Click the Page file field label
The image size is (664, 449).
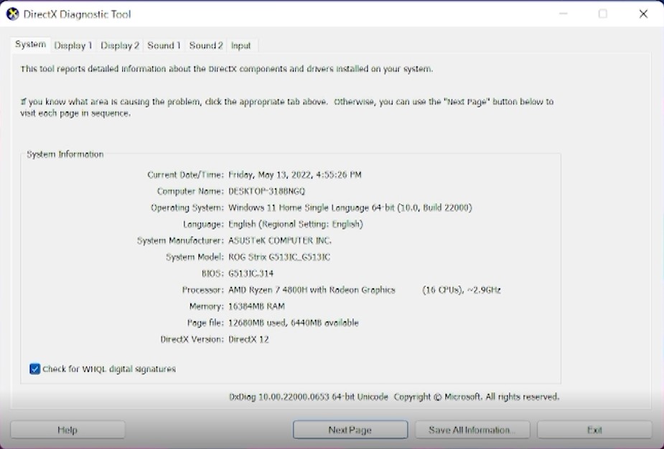(x=205, y=323)
